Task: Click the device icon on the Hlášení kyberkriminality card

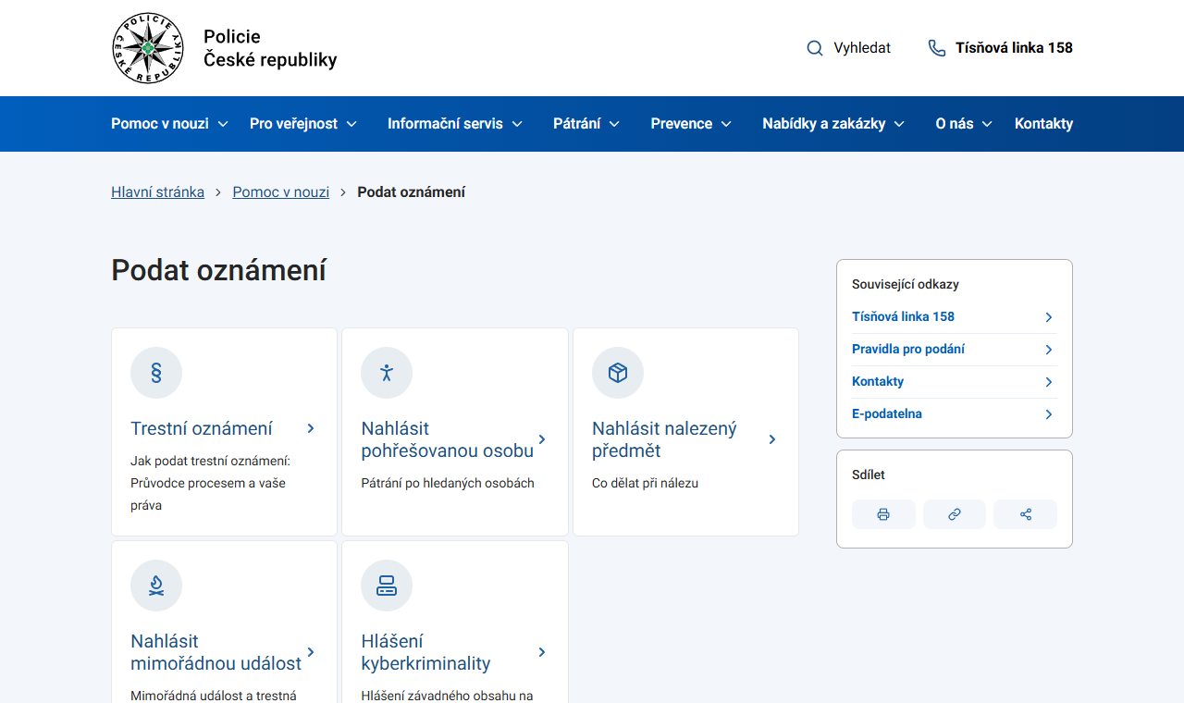Action: pyautogui.click(x=387, y=586)
